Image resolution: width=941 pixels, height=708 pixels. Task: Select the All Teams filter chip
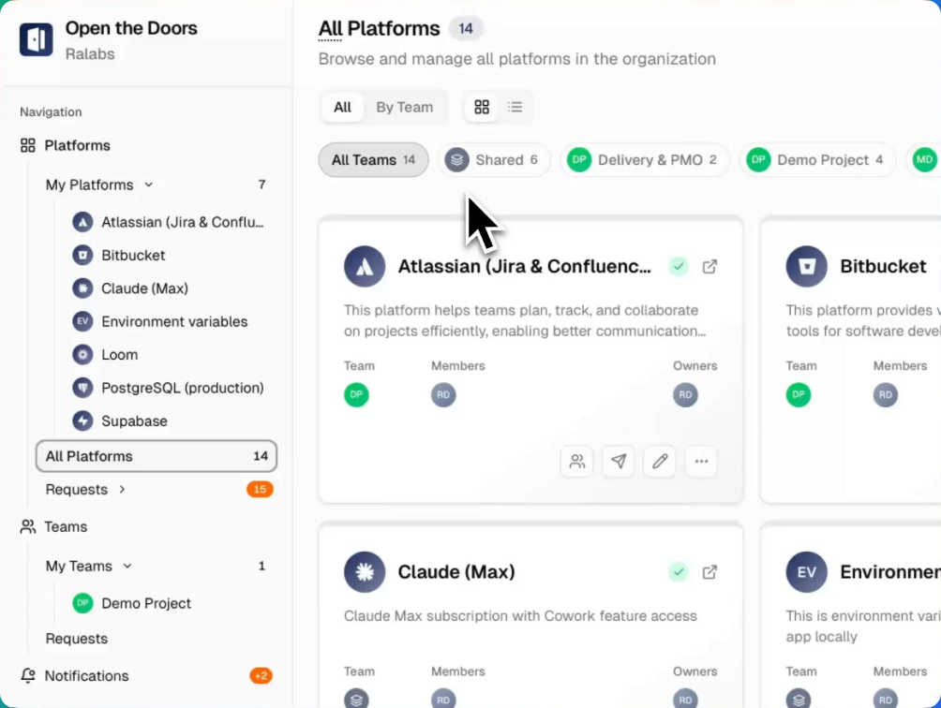(373, 160)
